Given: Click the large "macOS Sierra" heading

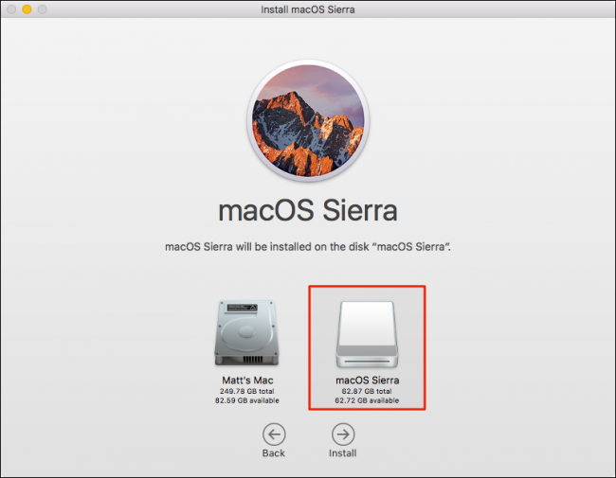Looking at the screenshot, I should pyautogui.click(x=308, y=210).
